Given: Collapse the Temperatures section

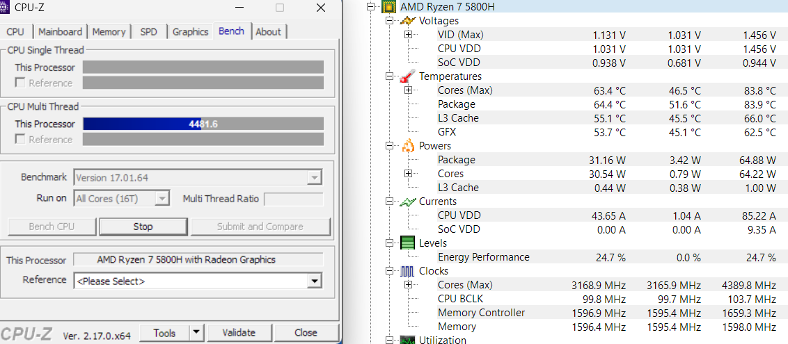Looking at the screenshot, I should 390,76.
